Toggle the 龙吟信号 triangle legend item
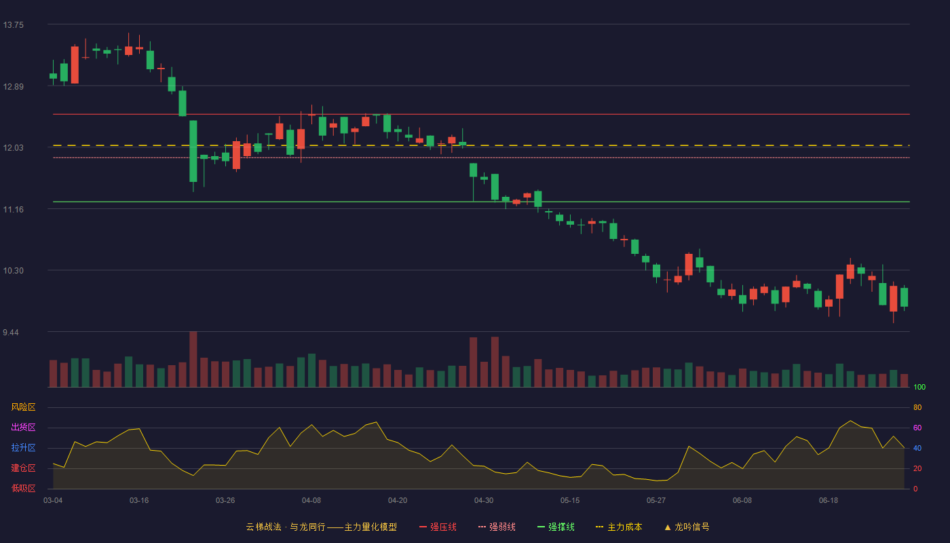Viewport: 950px width, 543px height. coord(687,527)
